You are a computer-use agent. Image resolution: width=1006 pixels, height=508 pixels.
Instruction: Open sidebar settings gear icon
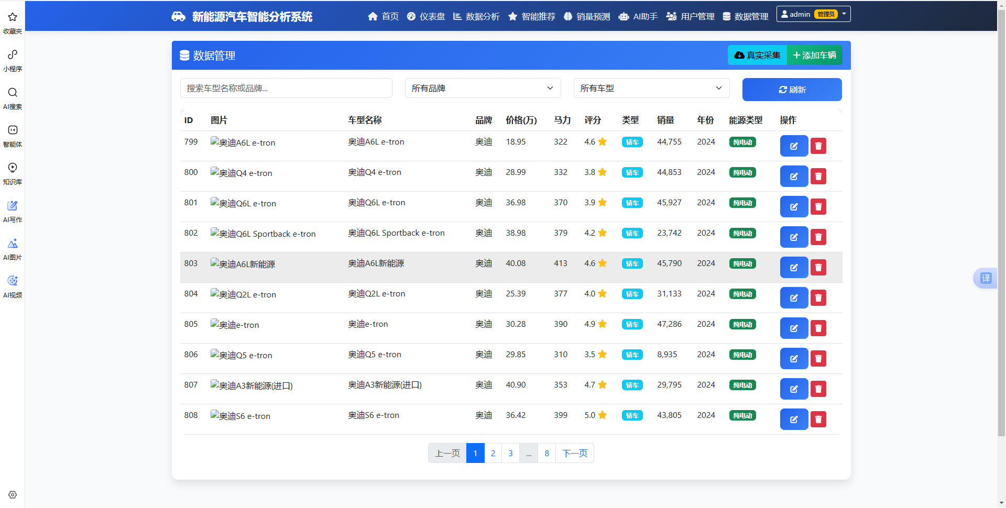coord(13,495)
